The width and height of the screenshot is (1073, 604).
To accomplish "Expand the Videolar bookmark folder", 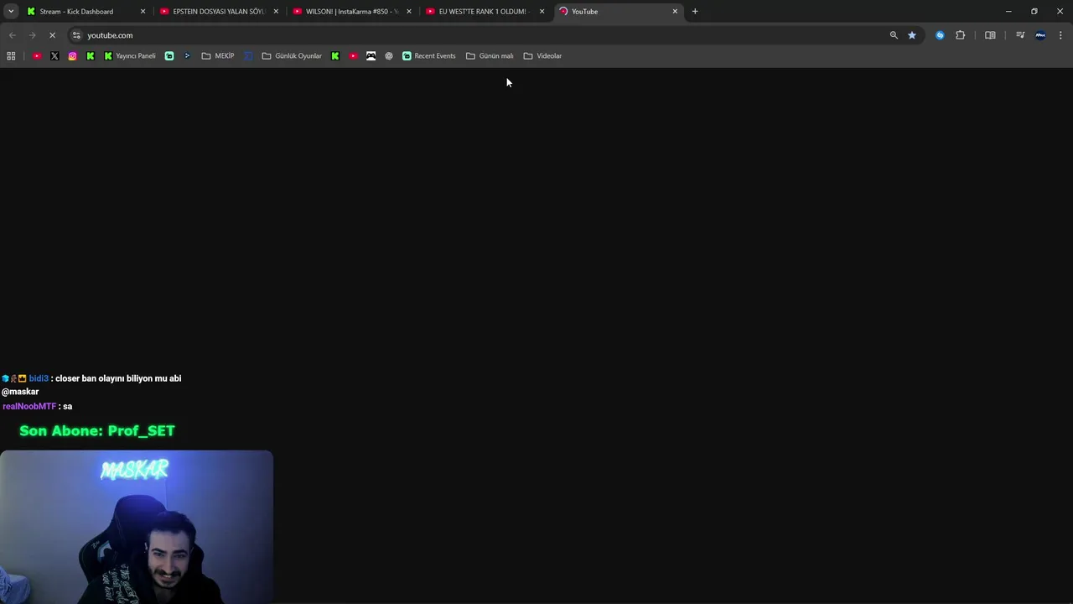I will pos(542,56).
